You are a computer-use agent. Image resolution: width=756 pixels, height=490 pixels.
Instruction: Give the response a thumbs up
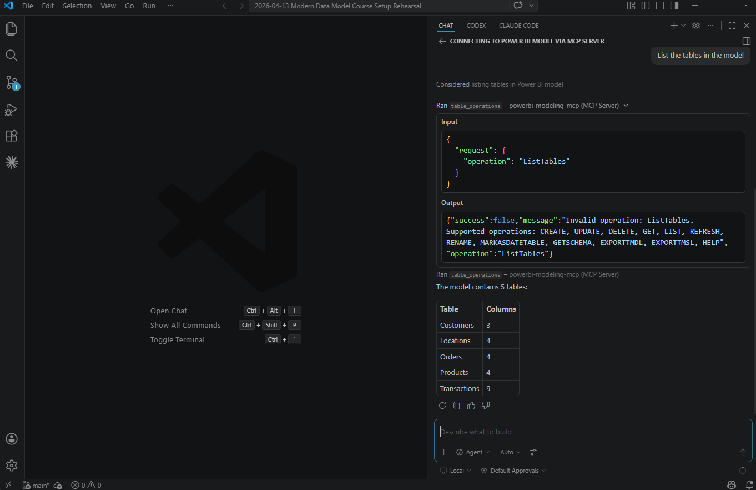pos(471,406)
